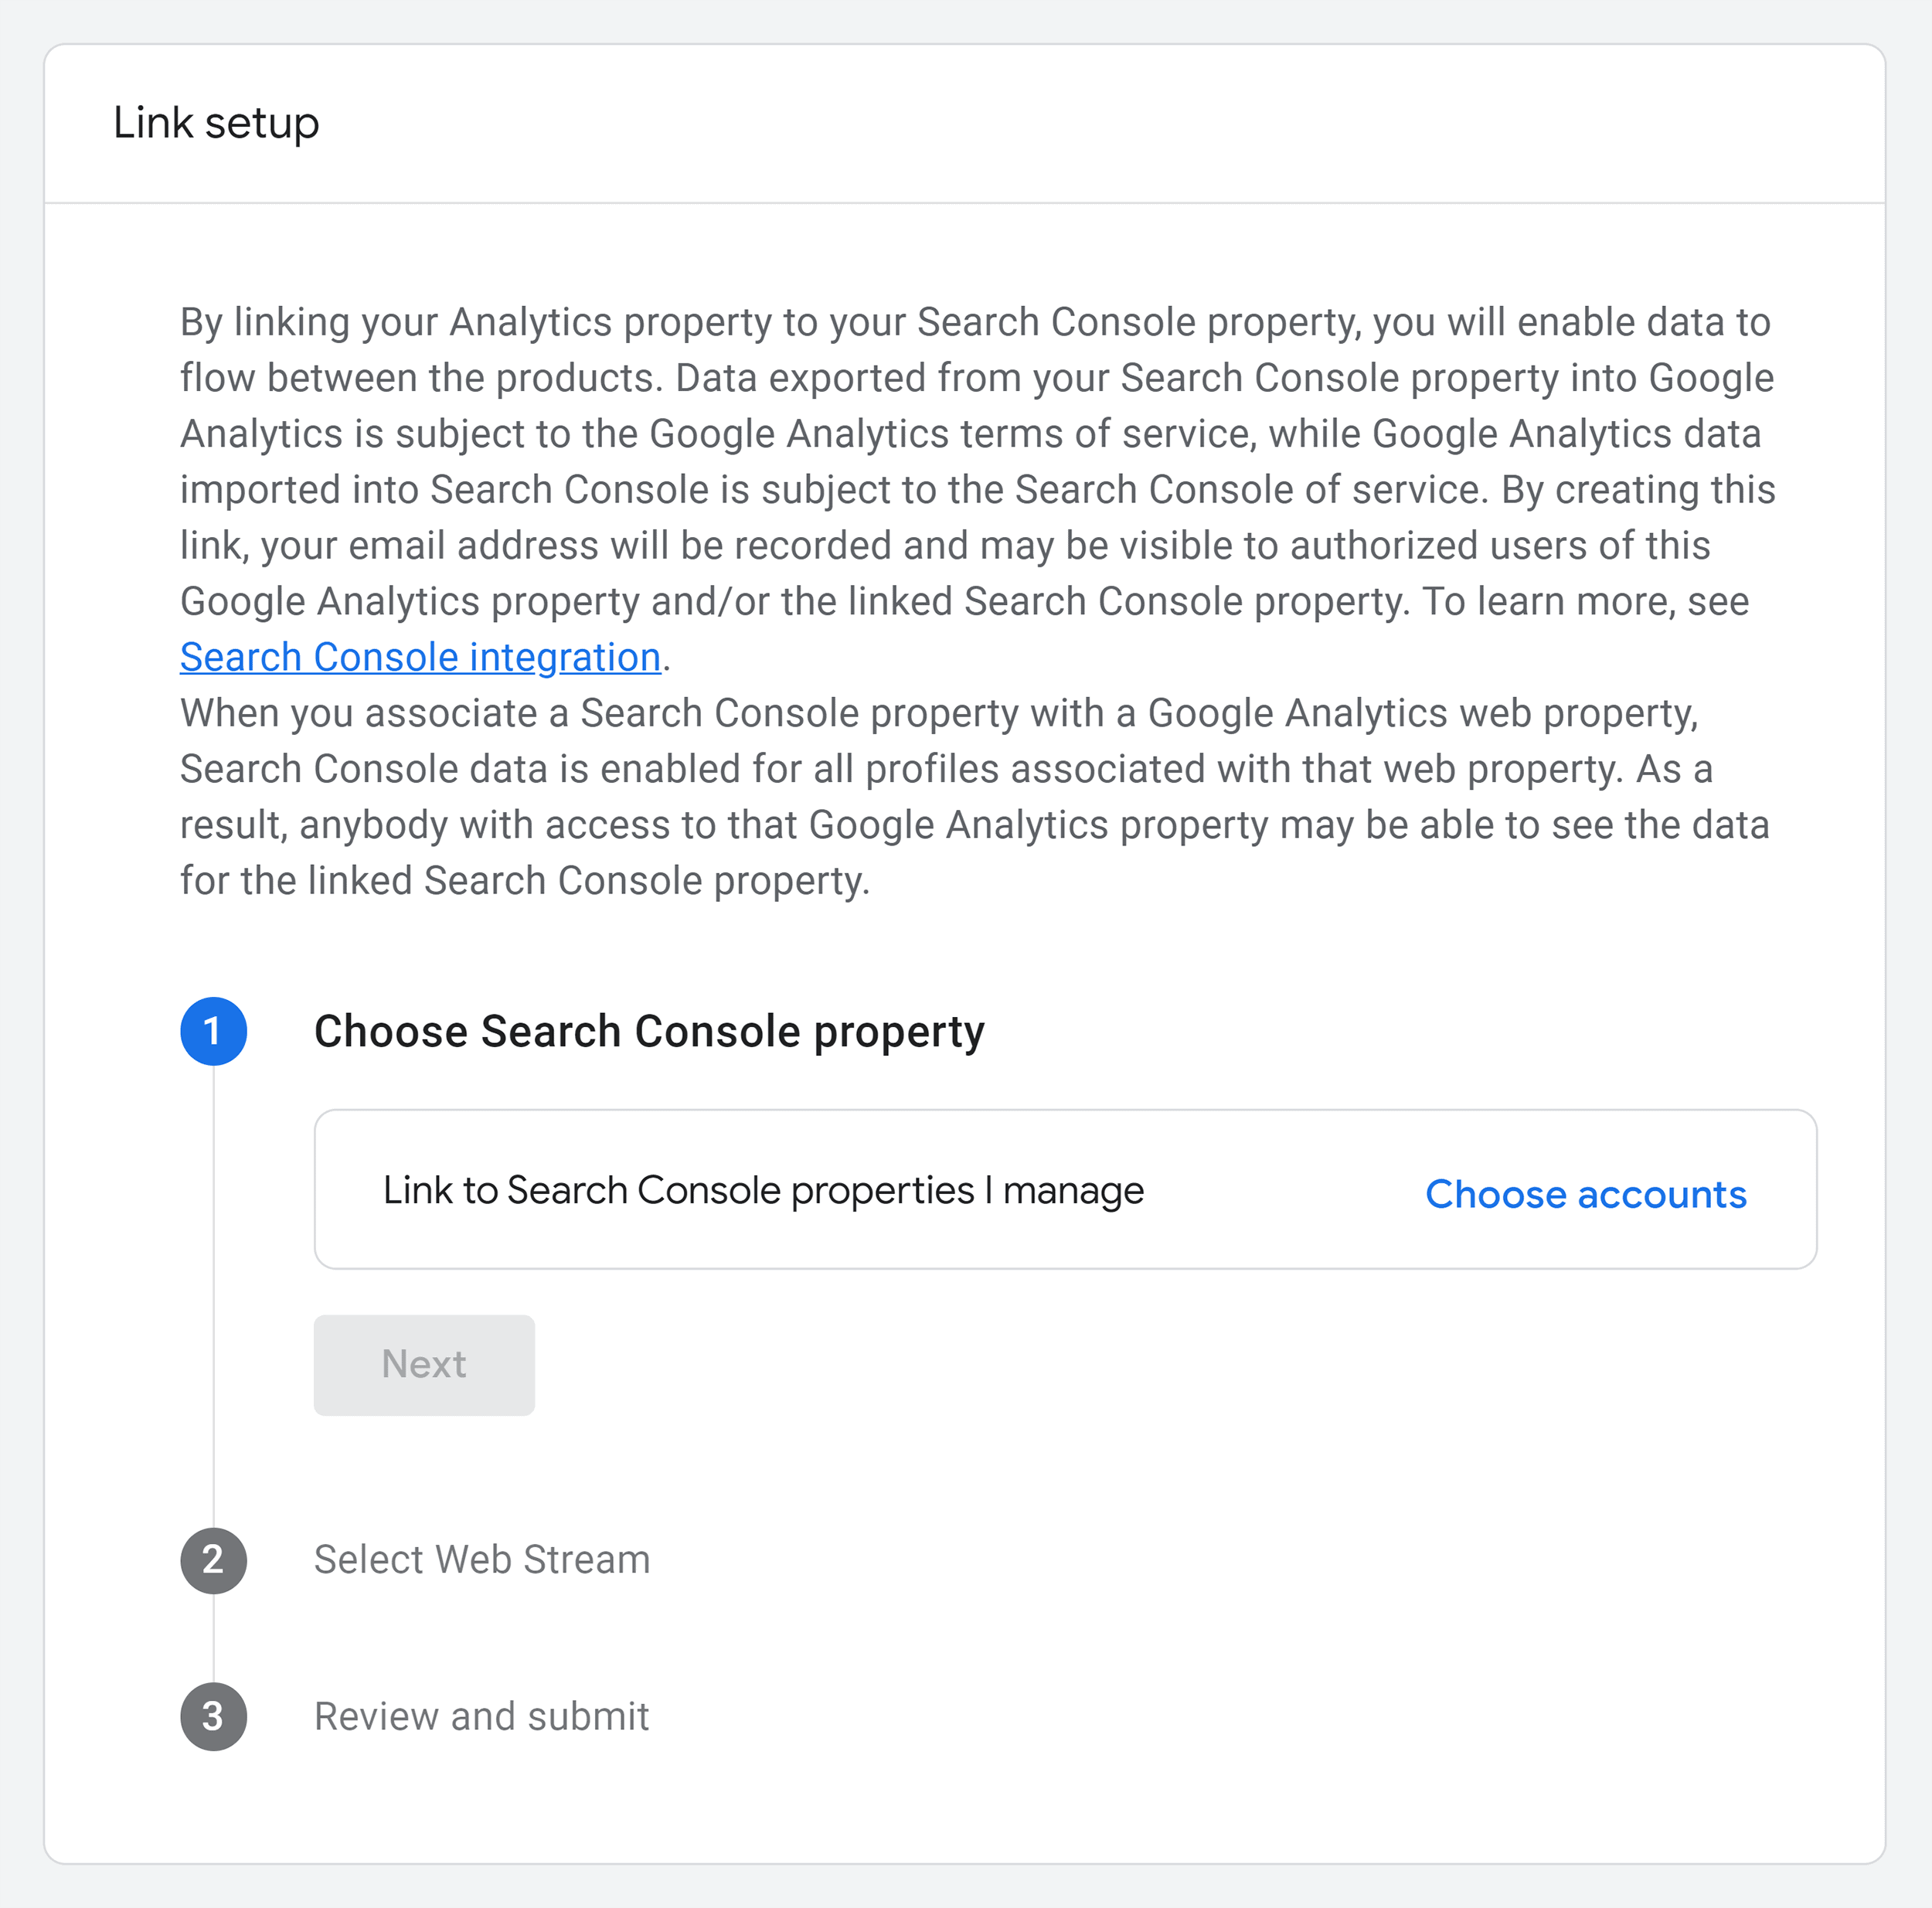Viewport: 1932px width, 1908px height.
Task: Expand the Review and submit step
Action: [x=481, y=1717]
